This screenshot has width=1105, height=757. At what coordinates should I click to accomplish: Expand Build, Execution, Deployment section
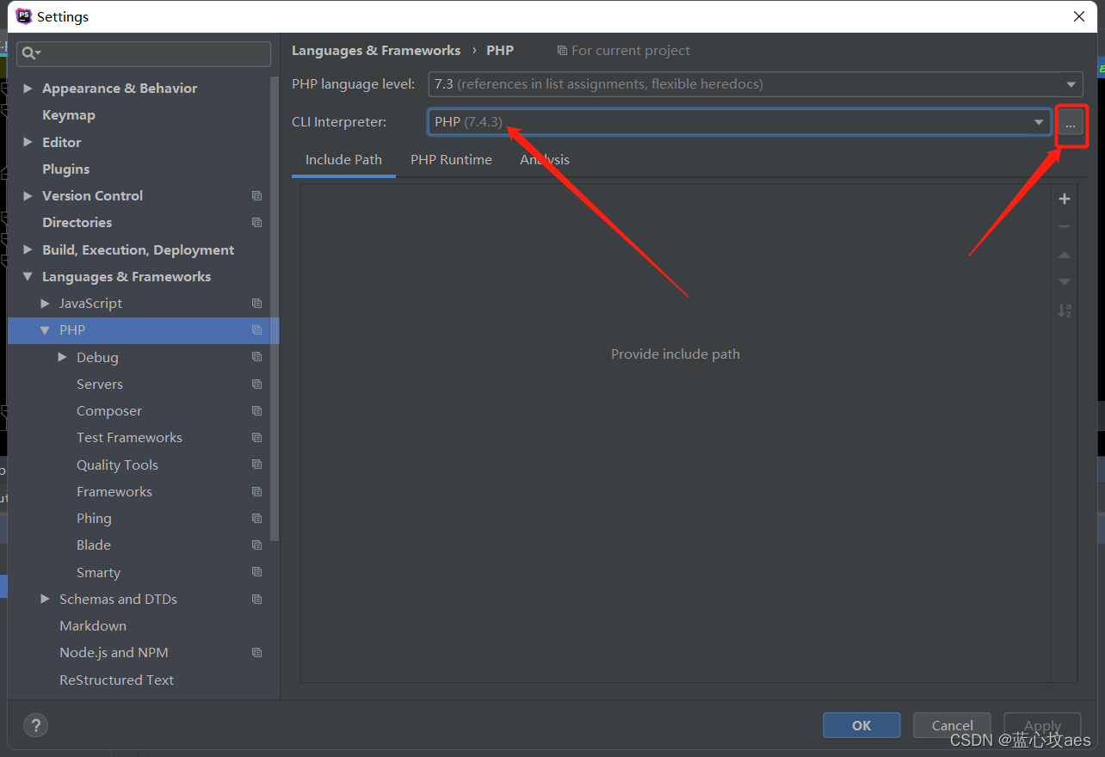click(28, 249)
